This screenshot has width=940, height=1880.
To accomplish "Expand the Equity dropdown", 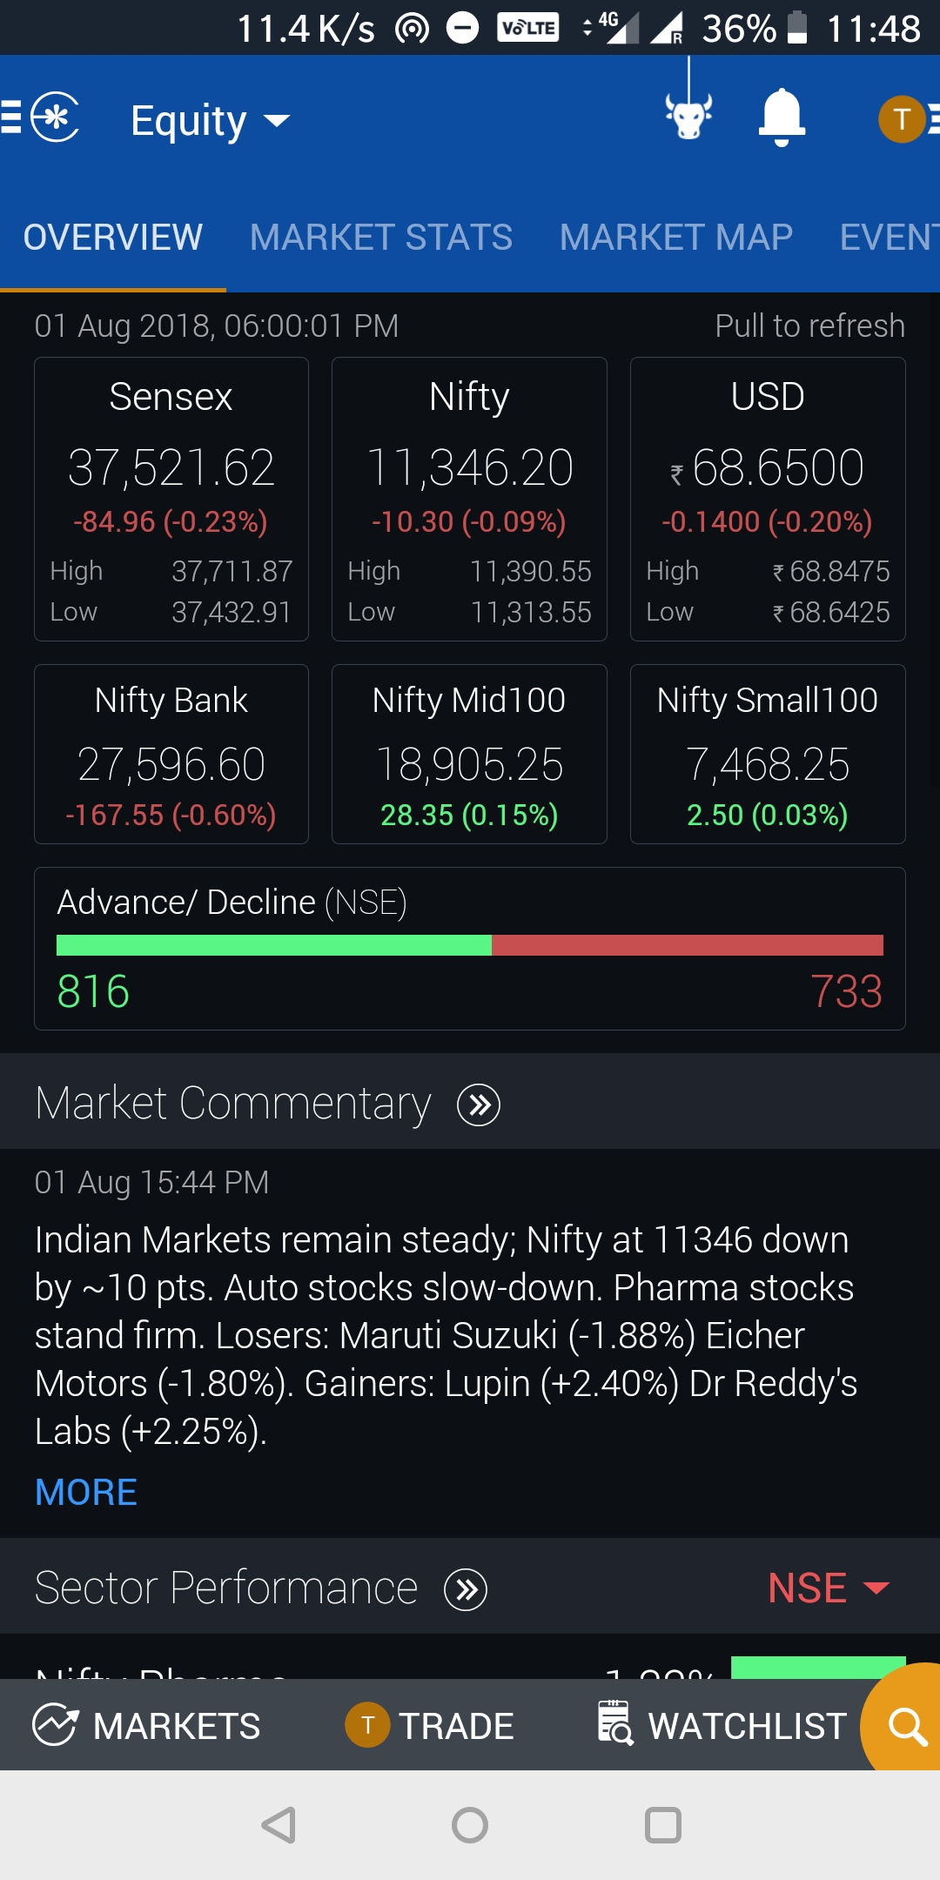I will click(209, 120).
